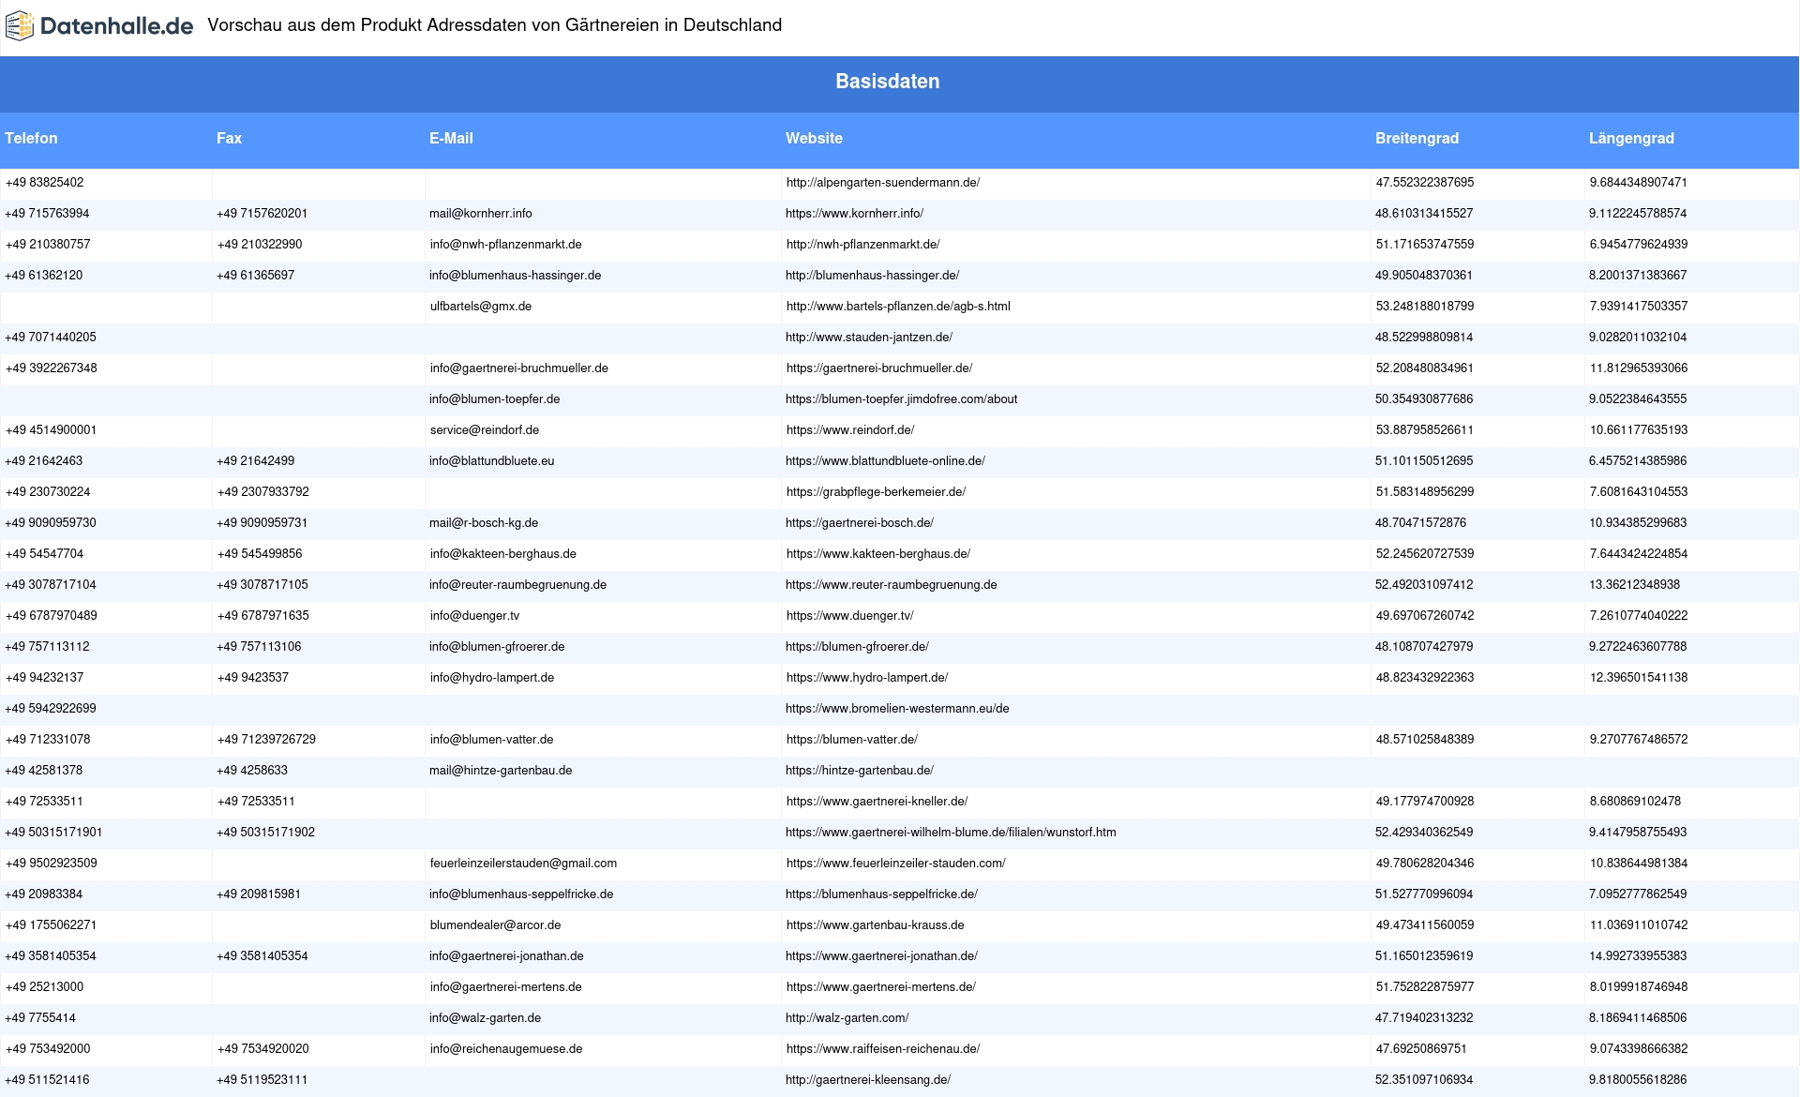Click the Basisdaten section title

(888, 82)
